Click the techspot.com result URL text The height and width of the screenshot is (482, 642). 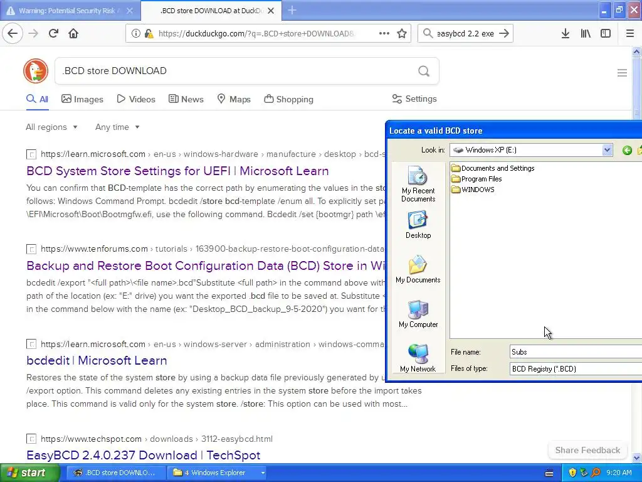point(156,439)
